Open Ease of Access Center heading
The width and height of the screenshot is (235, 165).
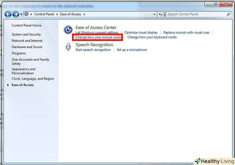(96, 27)
